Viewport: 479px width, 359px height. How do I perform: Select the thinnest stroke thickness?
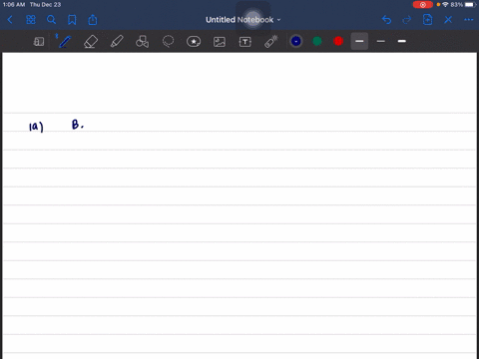(381, 41)
